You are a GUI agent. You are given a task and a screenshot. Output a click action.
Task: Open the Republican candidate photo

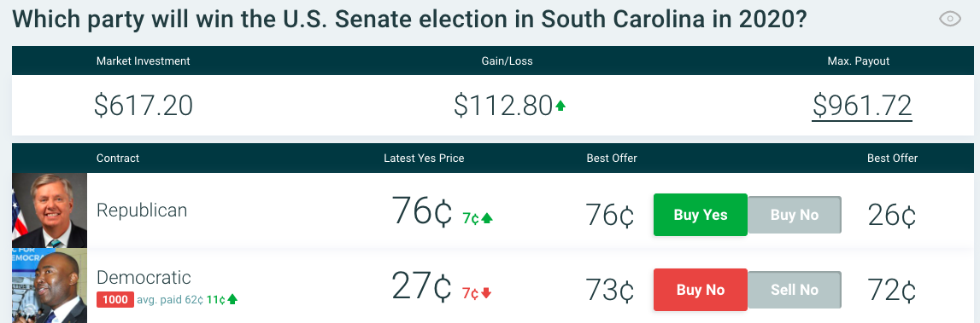[x=50, y=211]
